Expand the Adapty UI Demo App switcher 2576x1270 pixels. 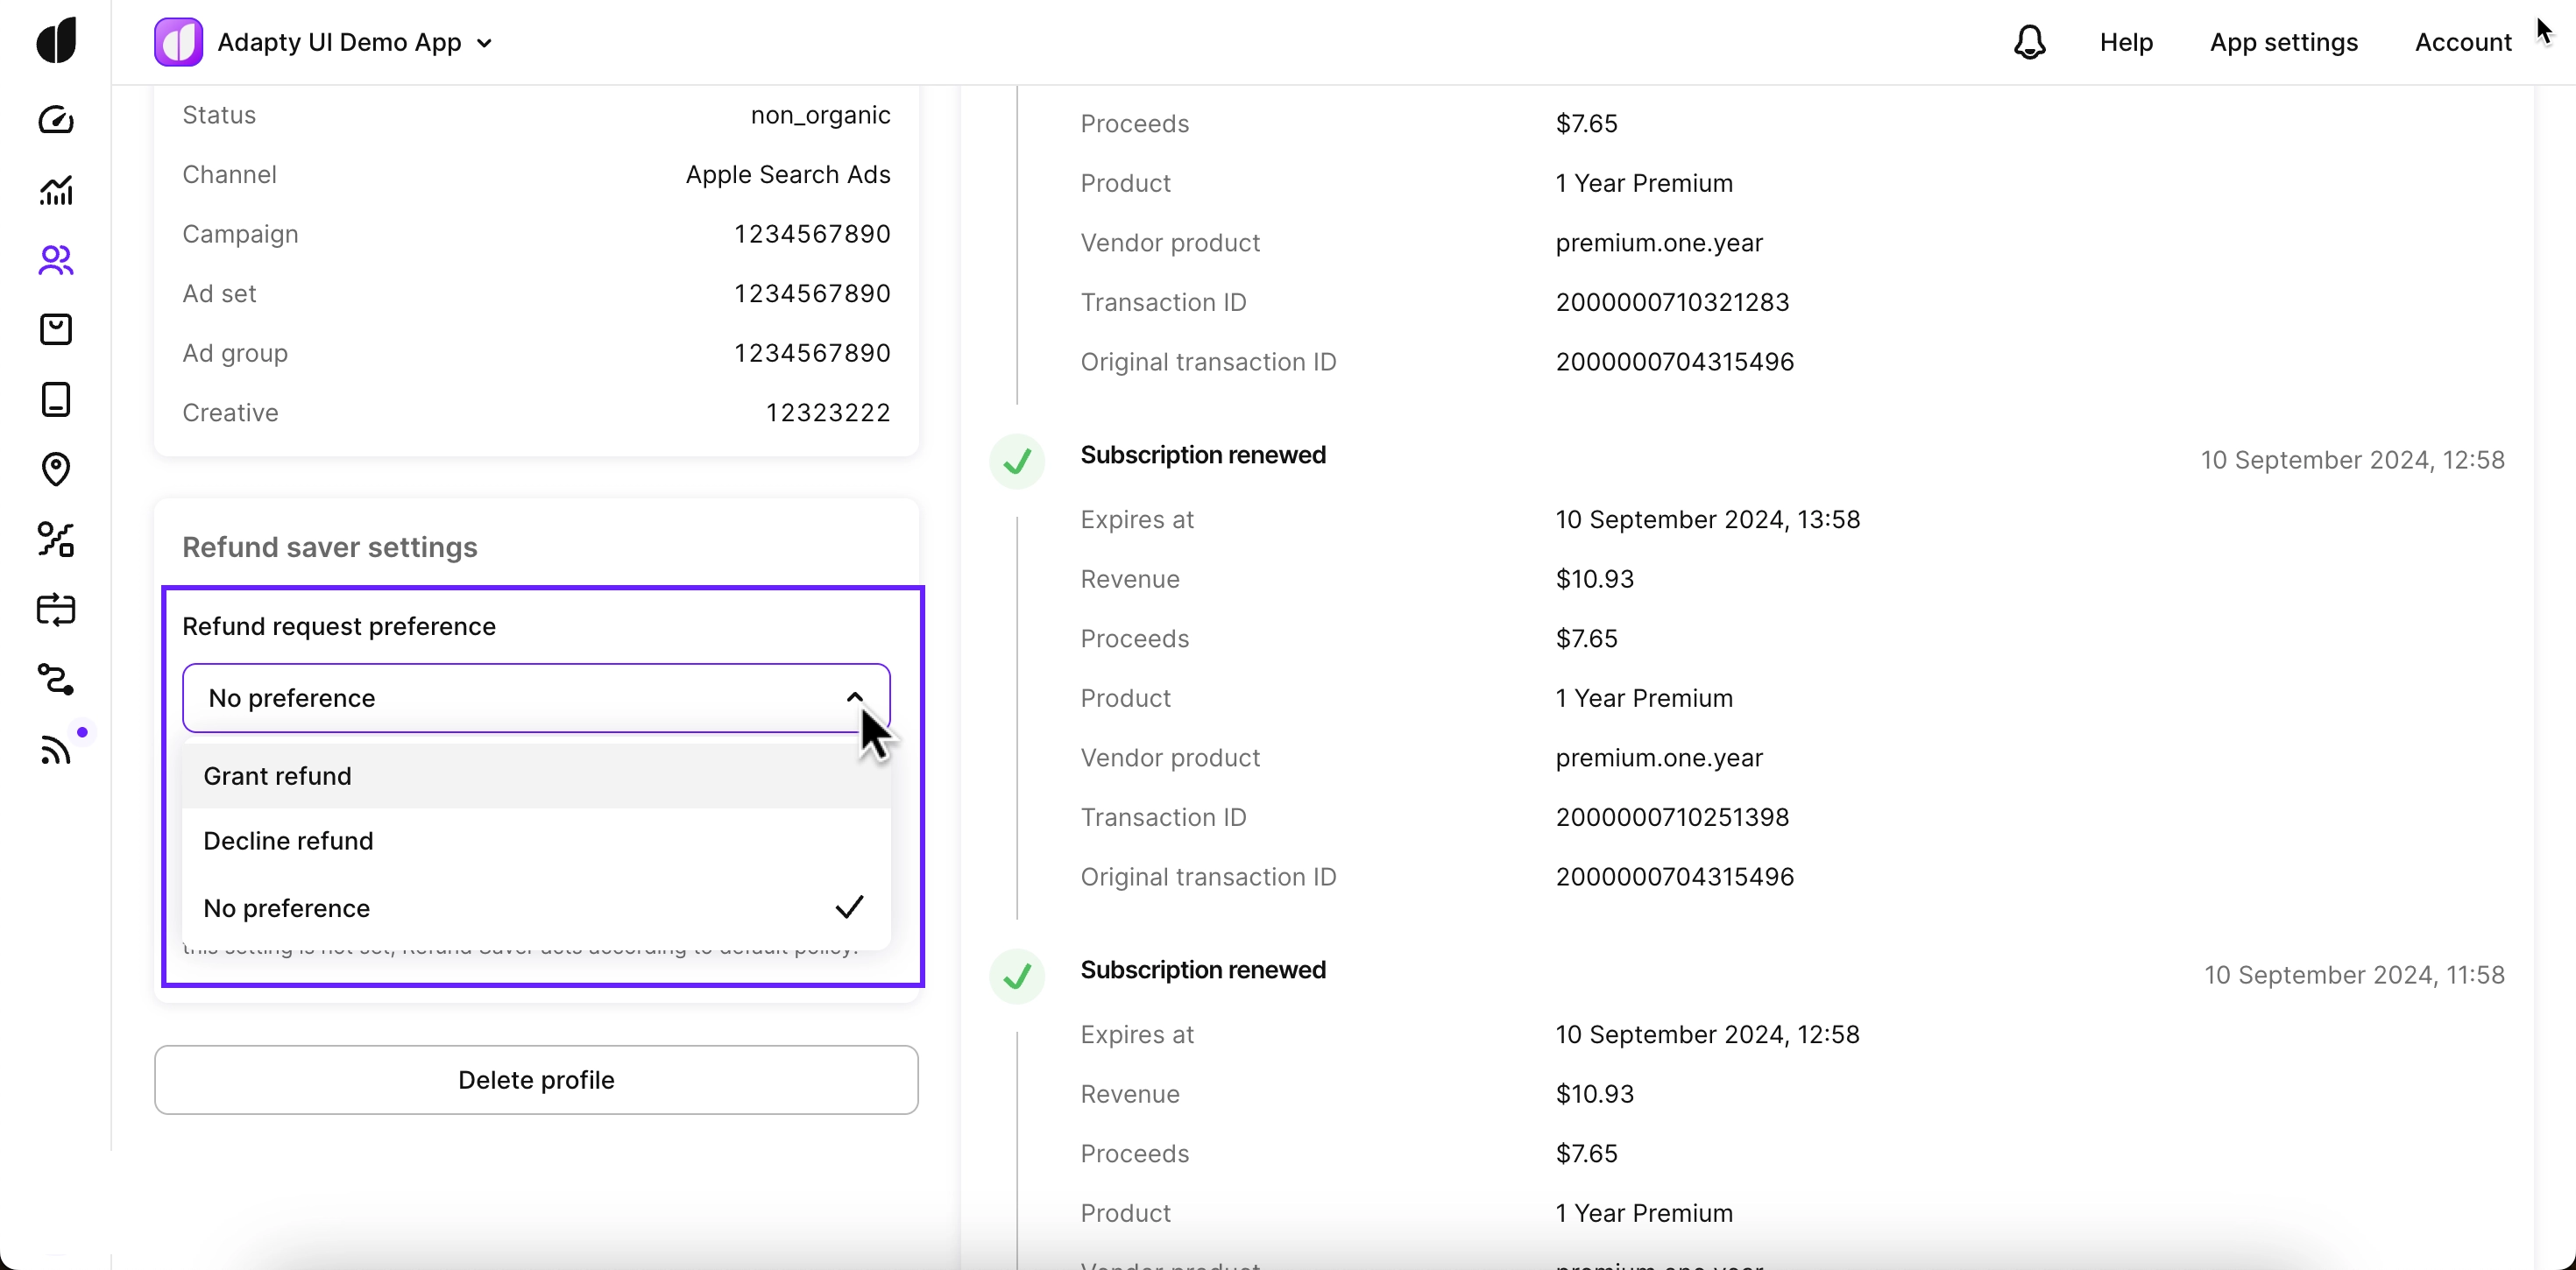pyautogui.click(x=356, y=42)
